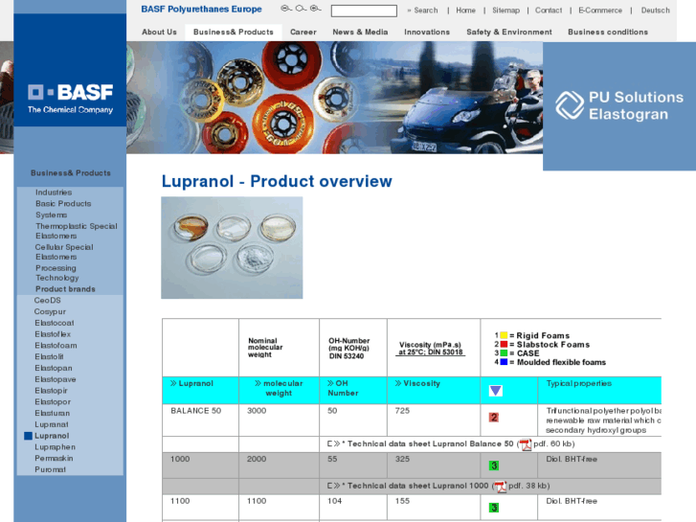Open PDF icon for Lupranol 1000 sheet
696x522 pixels.
point(501,487)
